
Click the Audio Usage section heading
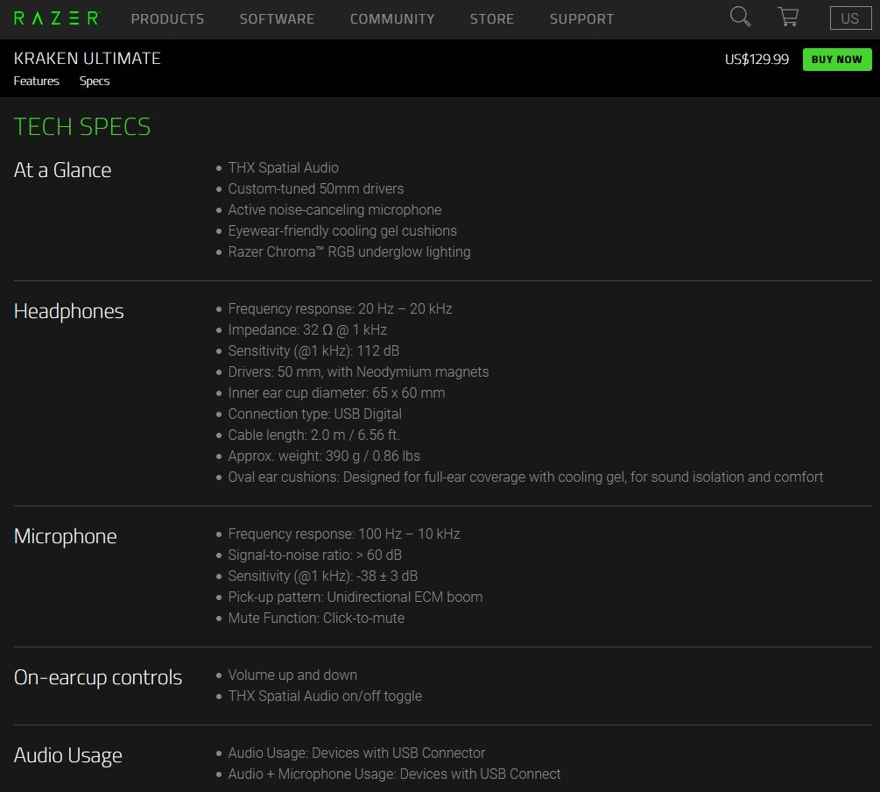(x=68, y=755)
